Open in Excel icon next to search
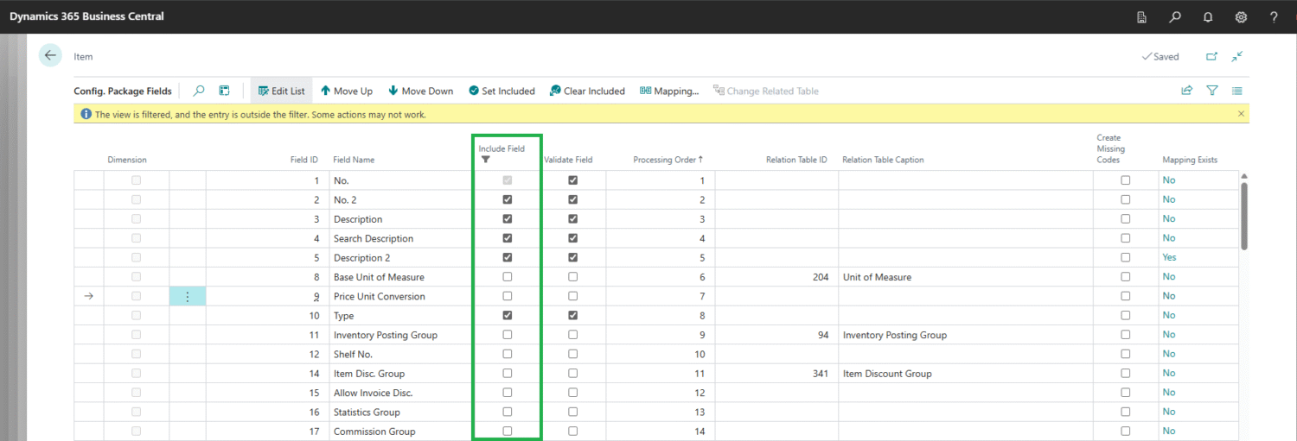Screen dimensions: 1297x441 tap(224, 91)
